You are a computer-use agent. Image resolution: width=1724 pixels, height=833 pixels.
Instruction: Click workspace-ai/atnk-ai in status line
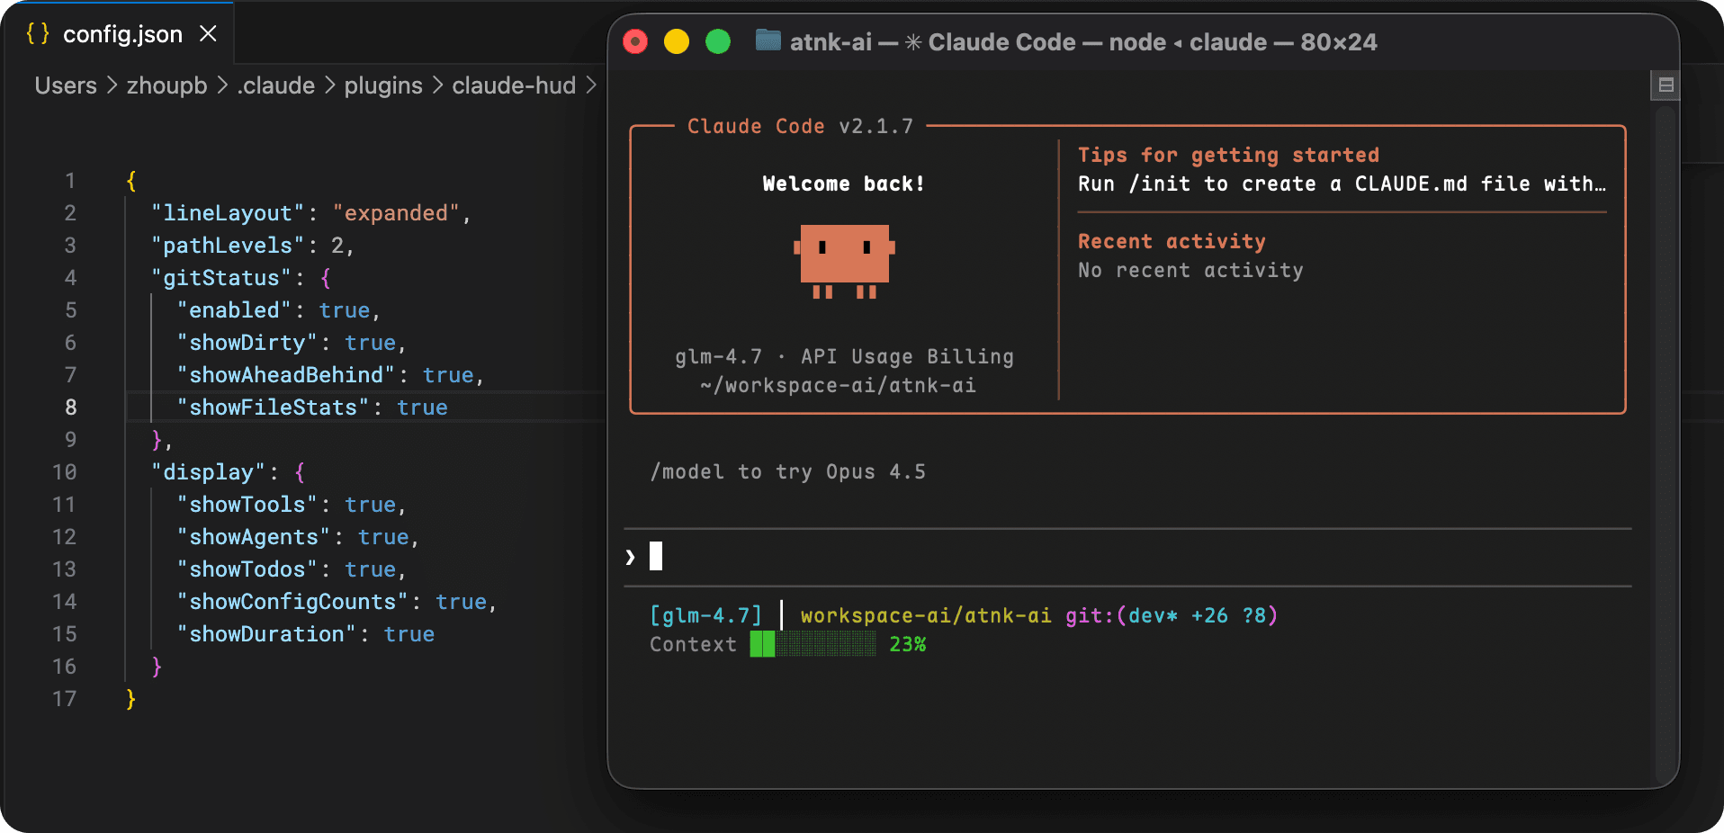pyautogui.click(x=926, y=615)
